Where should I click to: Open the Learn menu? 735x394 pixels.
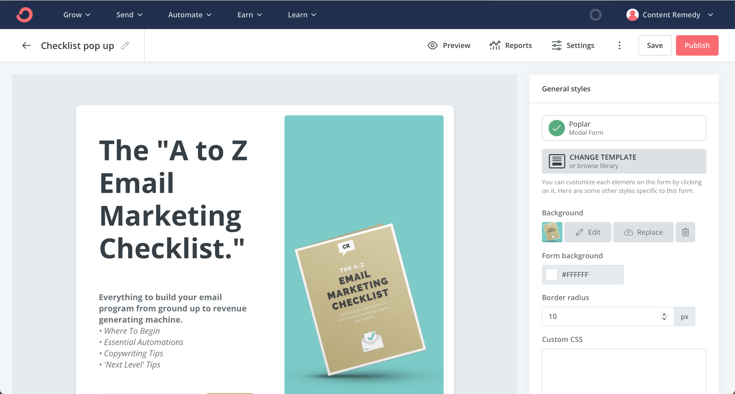point(302,15)
